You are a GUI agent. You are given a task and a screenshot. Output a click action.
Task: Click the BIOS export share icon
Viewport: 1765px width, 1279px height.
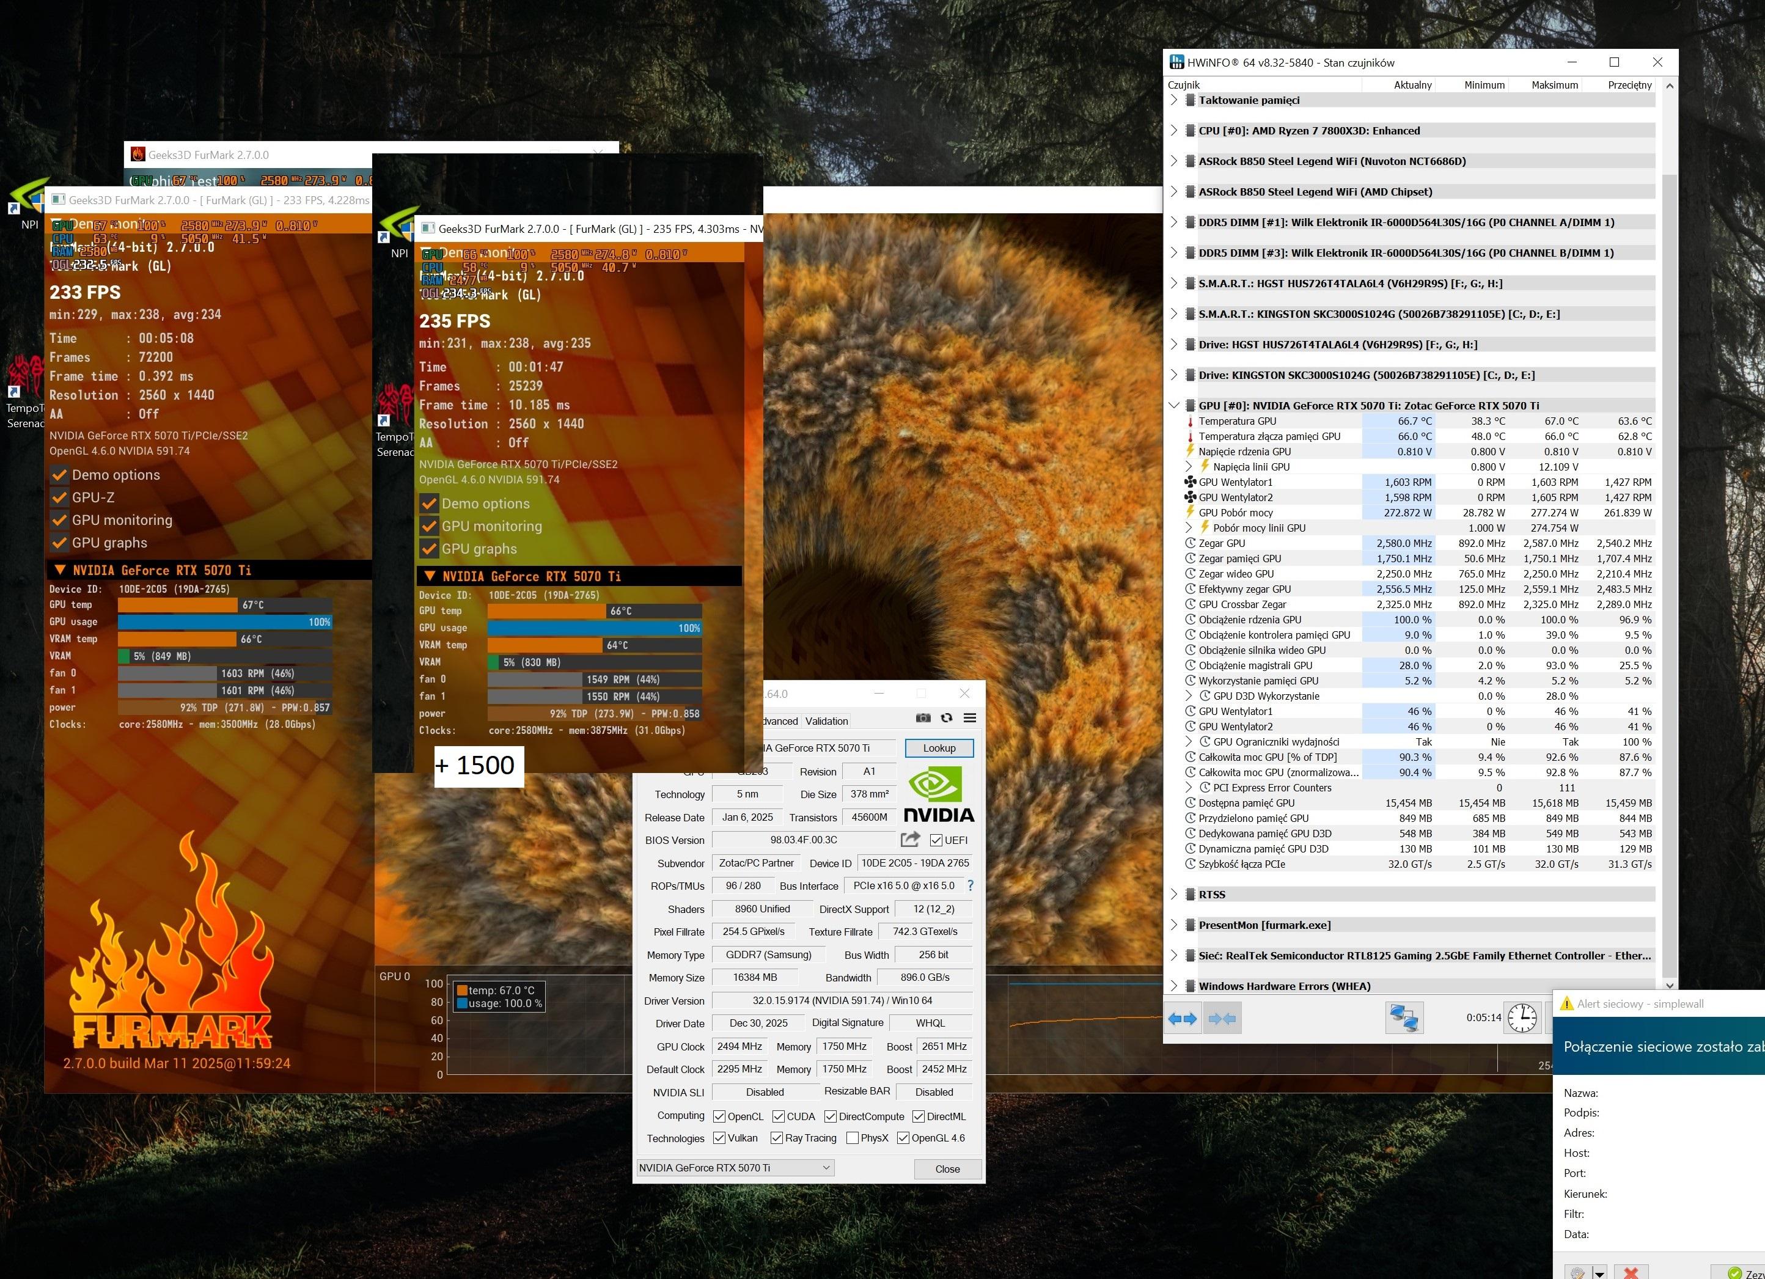(910, 840)
